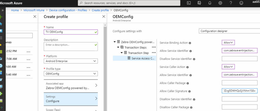Open the Platform dropdown showing Android Enterprise
The width and height of the screenshot is (260, 111).
tap(71, 61)
